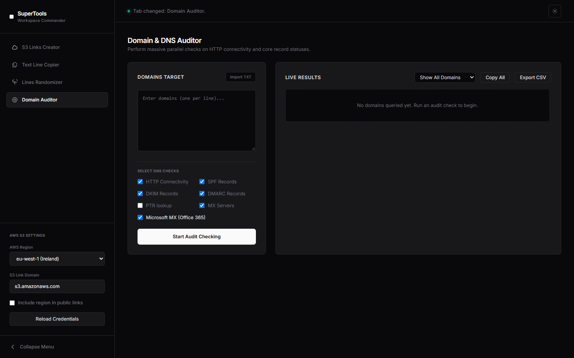Image resolution: width=574 pixels, height=358 pixels.
Task: Click the 'DOMAINS TARGET' panel title
Action: pyautogui.click(x=161, y=77)
